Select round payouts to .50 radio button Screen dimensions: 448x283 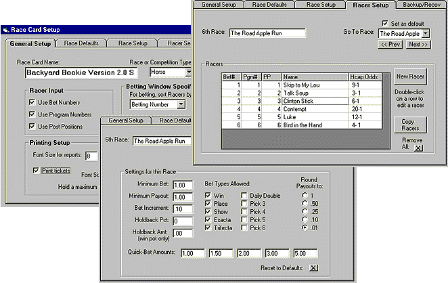point(305,203)
